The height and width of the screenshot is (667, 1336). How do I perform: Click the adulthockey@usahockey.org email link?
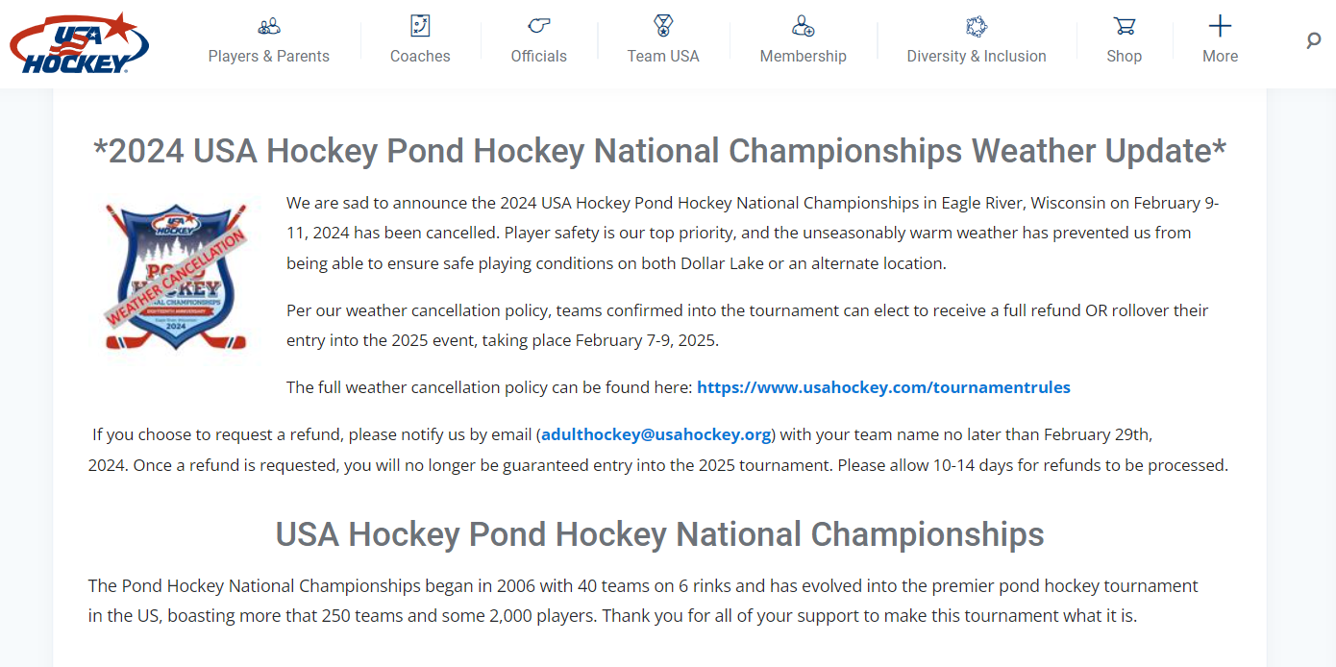click(x=656, y=434)
